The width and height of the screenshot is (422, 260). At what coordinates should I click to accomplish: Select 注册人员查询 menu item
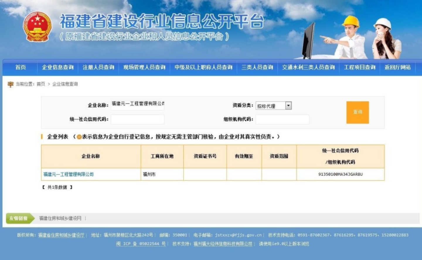pyautogui.click(x=98, y=67)
